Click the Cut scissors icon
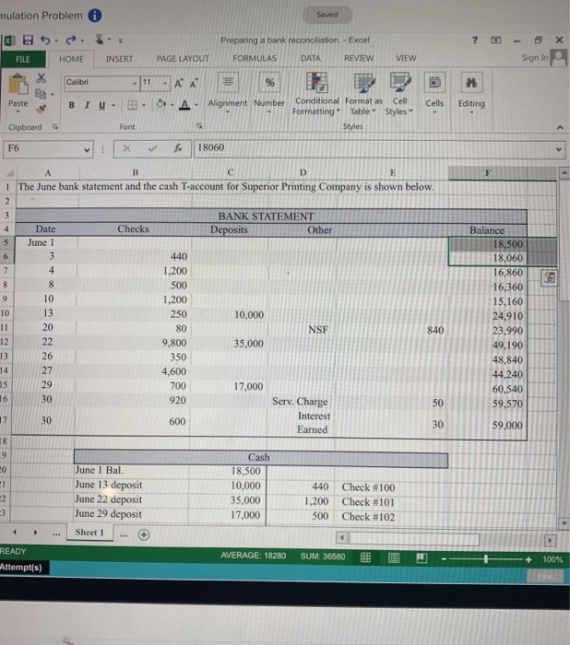This screenshot has width=570, height=645. (x=42, y=77)
